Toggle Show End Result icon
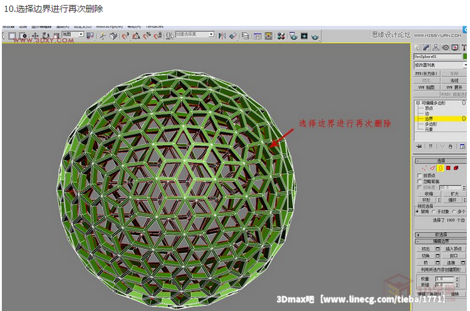The height and width of the screenshot is (311, 470). 431,146
